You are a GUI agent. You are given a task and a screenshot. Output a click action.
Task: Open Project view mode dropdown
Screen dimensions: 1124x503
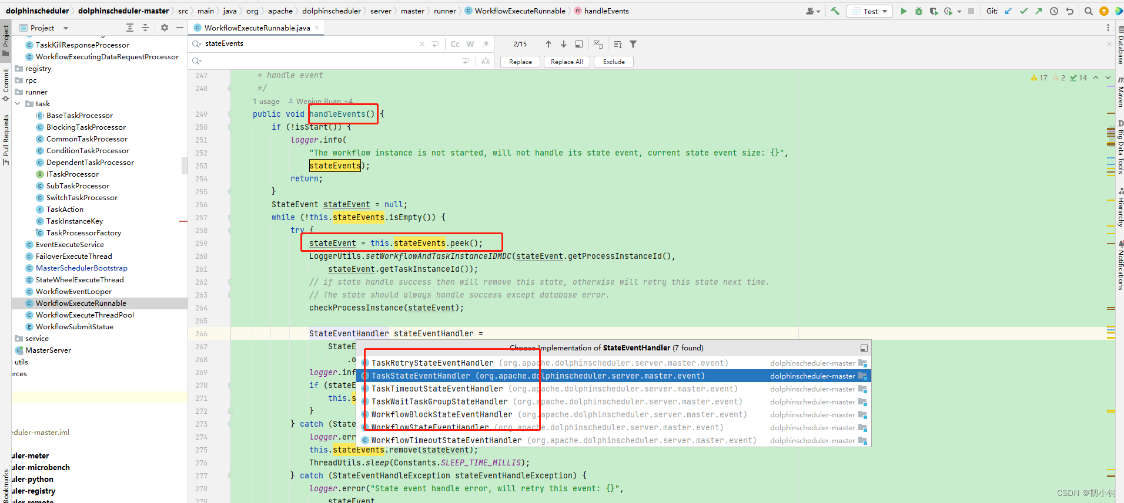click(66, 28)
